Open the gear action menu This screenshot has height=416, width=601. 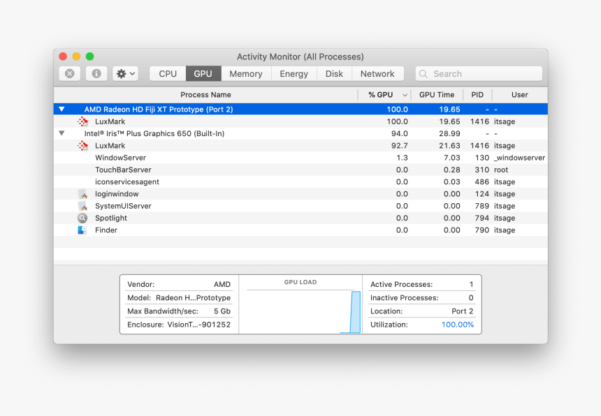click(125, 73)
